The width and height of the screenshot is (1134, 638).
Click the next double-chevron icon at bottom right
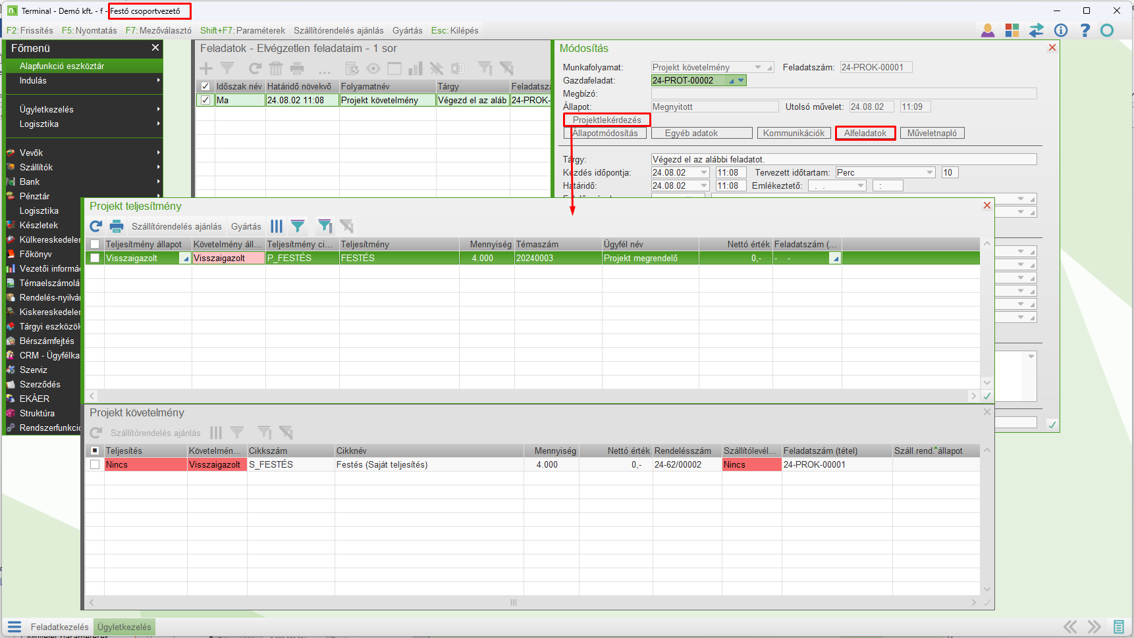click(x=1094, y=627)
